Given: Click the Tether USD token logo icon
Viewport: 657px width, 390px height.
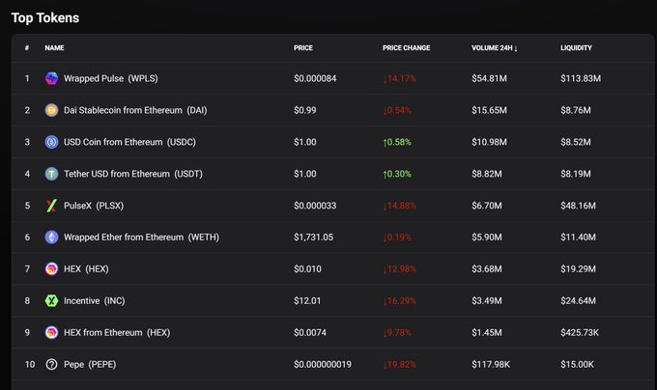Looking at the screenshot, I should pyautogui.click(x=51, y=174).
